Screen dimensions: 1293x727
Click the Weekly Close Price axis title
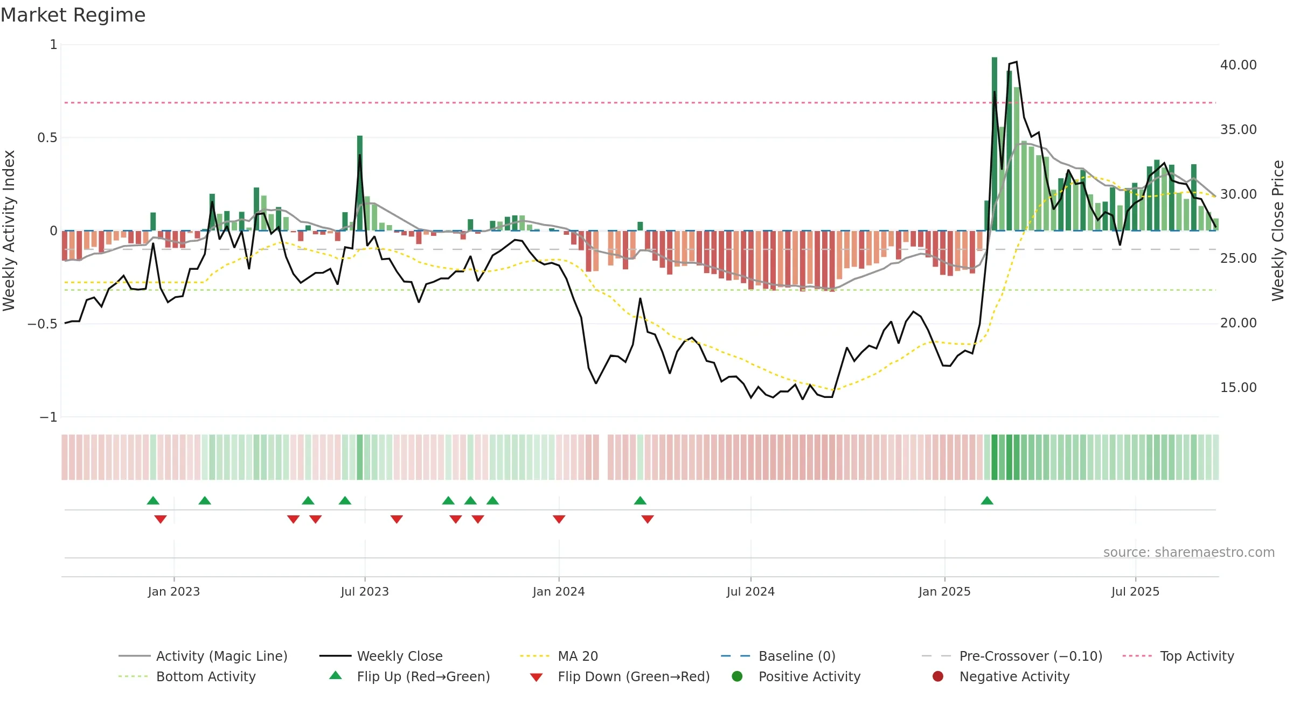point(1278,230)
